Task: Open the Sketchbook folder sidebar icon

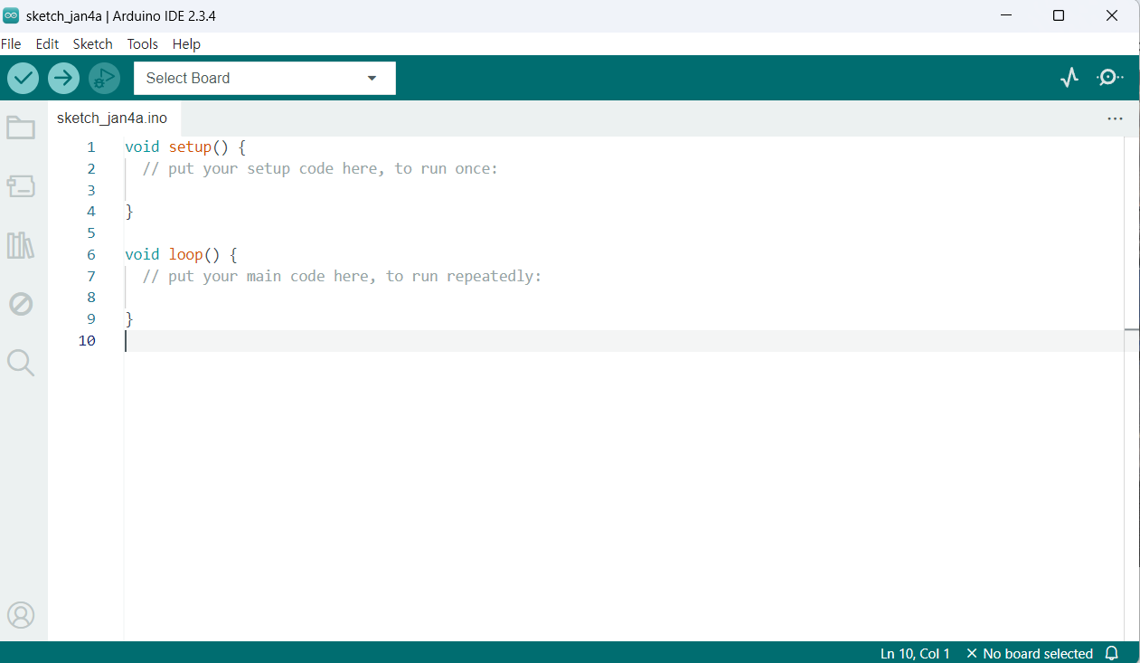Action: (x=21, y=128)
